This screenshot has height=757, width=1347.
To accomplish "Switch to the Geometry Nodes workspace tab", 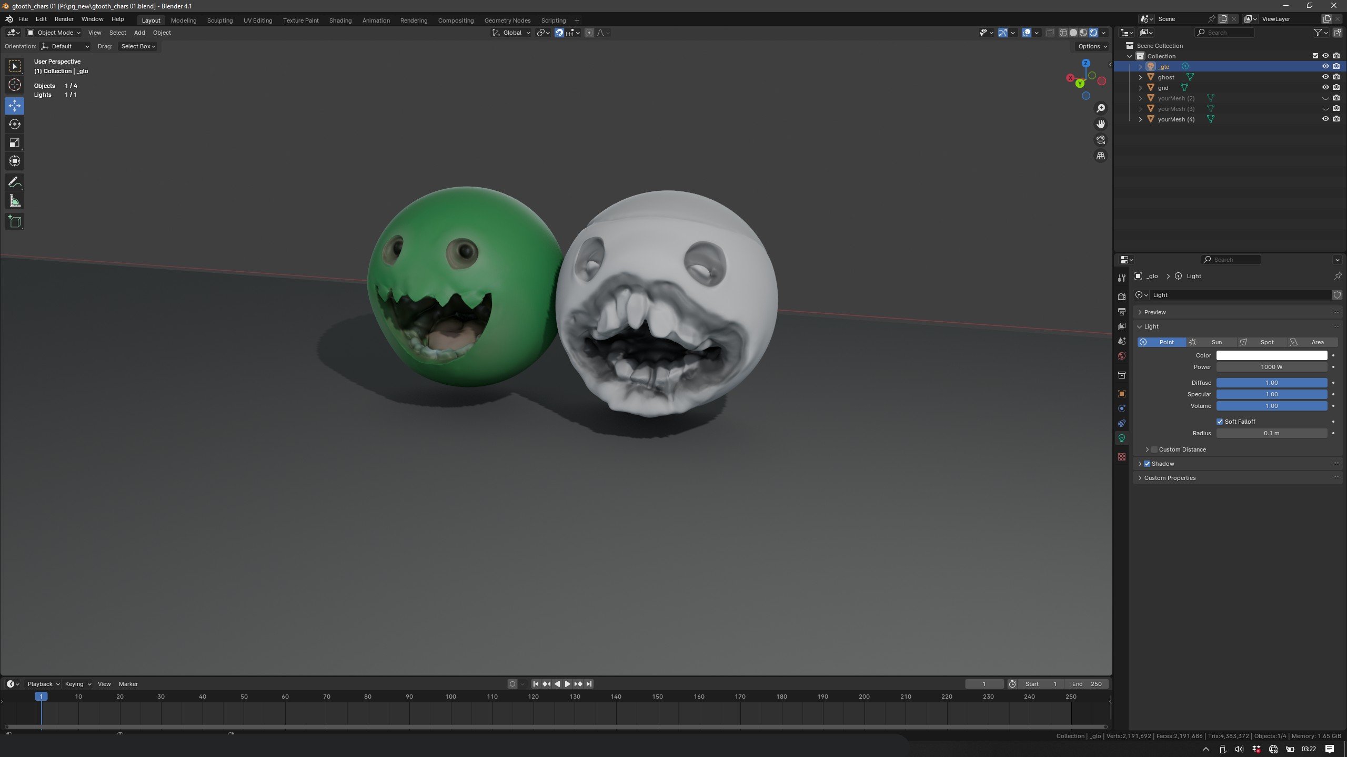I will (x=507, y=21).
